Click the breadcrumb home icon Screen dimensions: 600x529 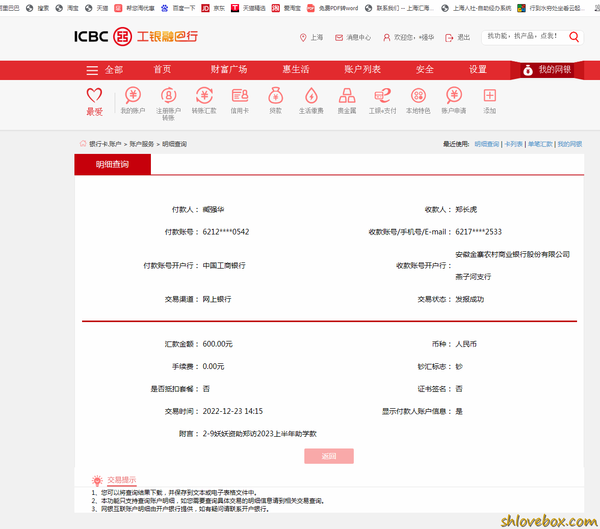pyautogui.click(x=83, y=143)
